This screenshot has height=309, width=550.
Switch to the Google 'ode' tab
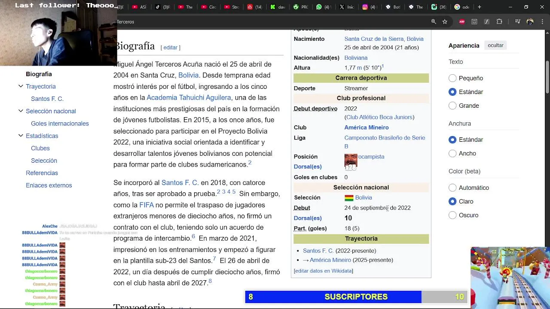pyautogui.click(x=462, y=7)
